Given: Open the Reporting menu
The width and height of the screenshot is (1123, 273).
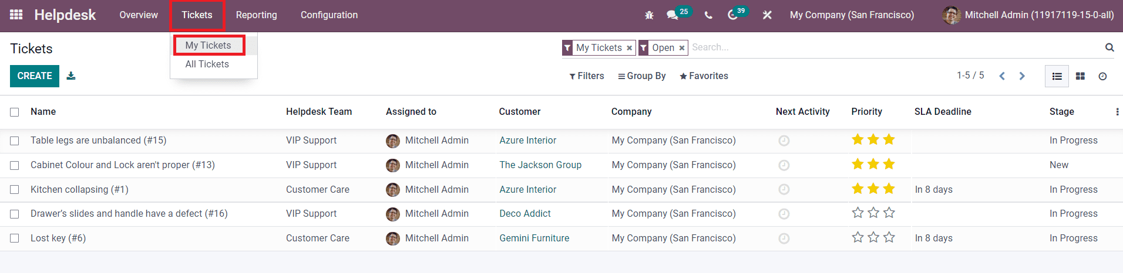Looking at the screenshot, I should coord(256,15).
